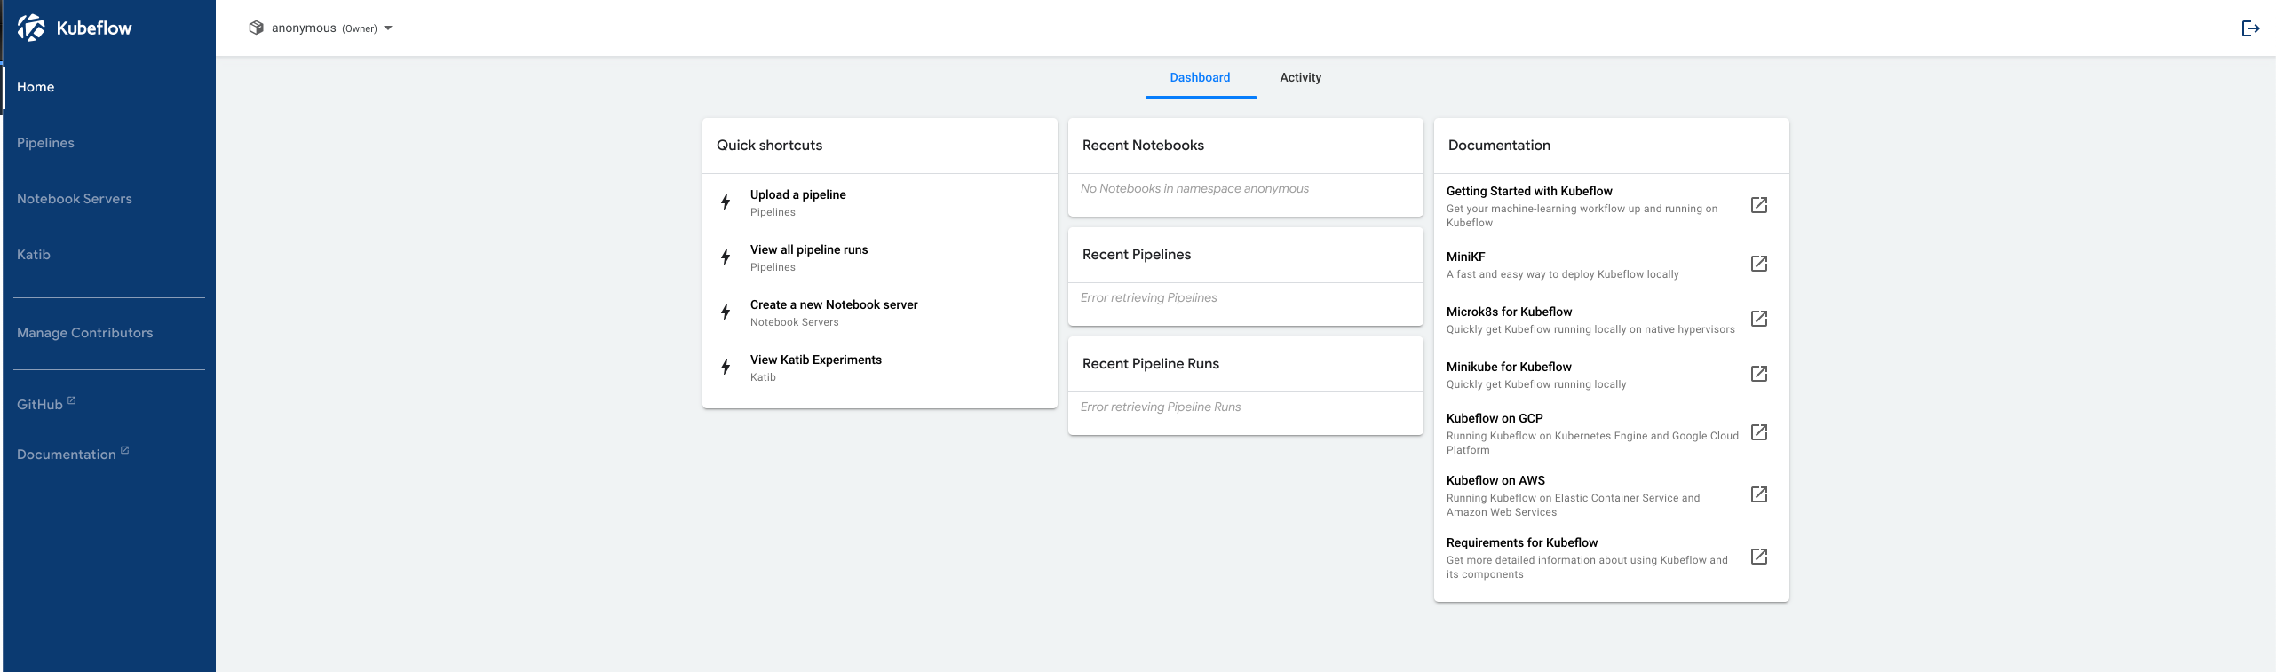Click the Kubeflow logo icon
The height and width of the screenshot is (672, 2276).
[x=31, y=28]
